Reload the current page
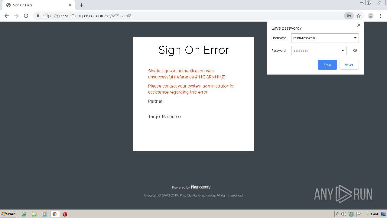The height and width of the screenshot is (218, 387). click(x=26, y=16)
